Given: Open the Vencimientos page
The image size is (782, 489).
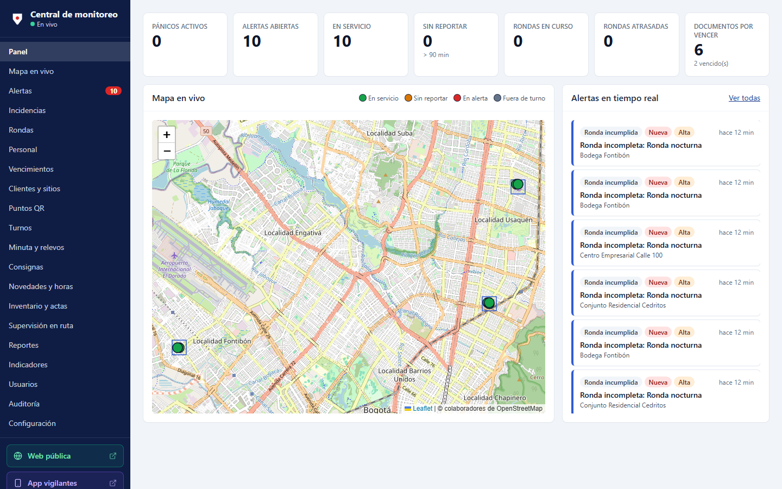Looking at the screenshot, I should pos(65,169).
